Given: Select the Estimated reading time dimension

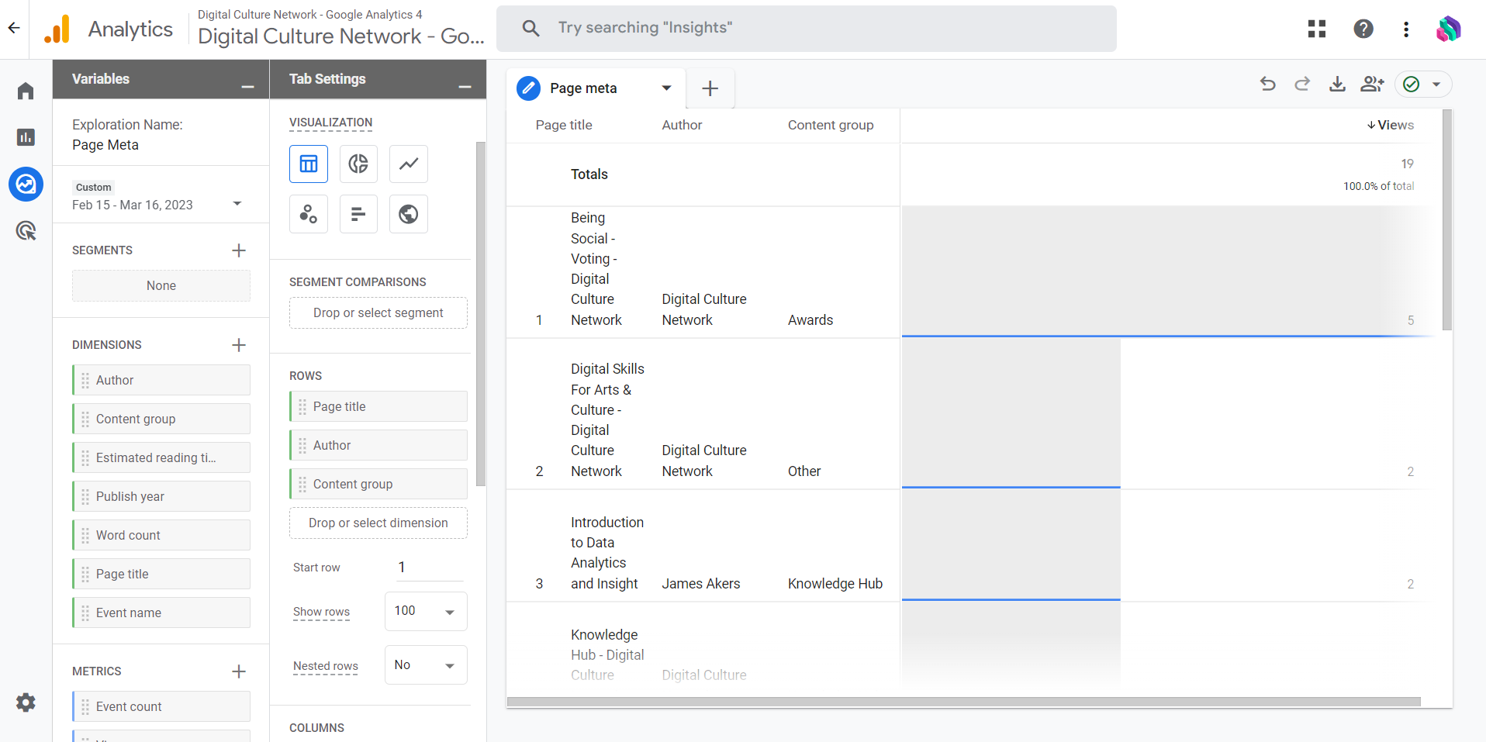Looking at the screenshot, I should pos(161,457).
